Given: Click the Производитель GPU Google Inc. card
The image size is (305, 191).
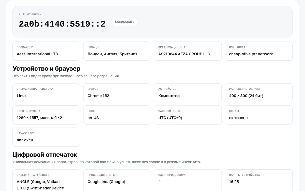Looking at the screenshot, I should 117,180.
